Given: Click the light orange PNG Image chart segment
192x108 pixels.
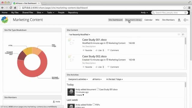Looking at the screenshot, I should (x=36, y=51).
